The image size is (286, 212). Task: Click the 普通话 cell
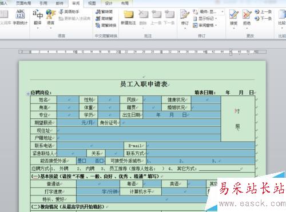(x=53, y=184)
